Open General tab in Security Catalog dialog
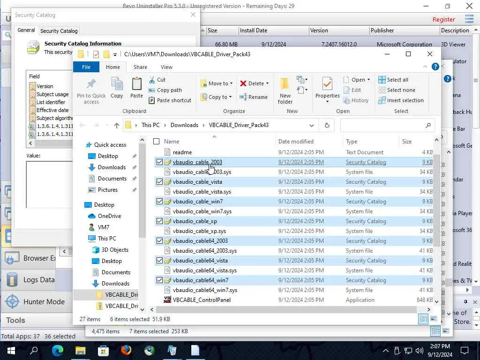Image resolution: width=480 pixels, height=360 pixels. [x=26, y=30]
